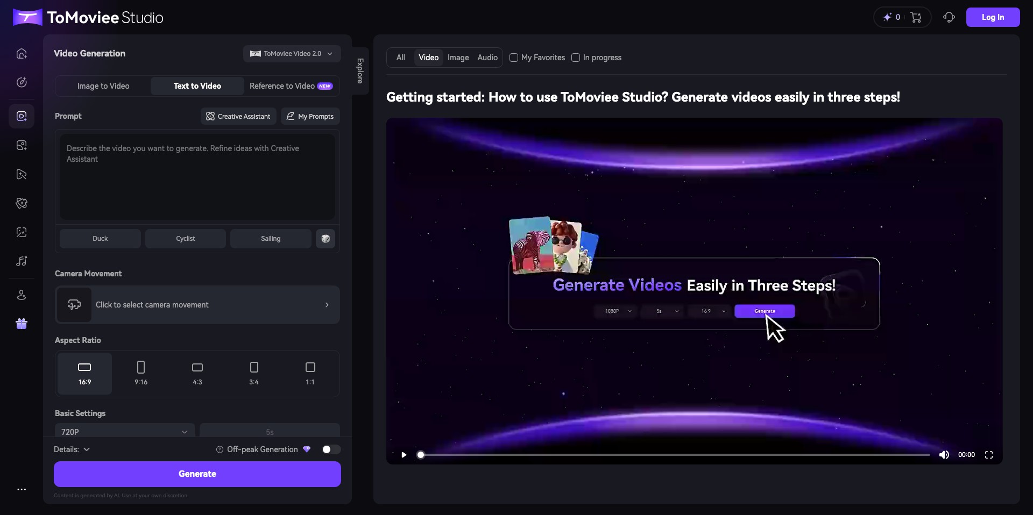1033x515 pixels.
Task: Click the Aspect Ratio heading
Action: point(78,340)
